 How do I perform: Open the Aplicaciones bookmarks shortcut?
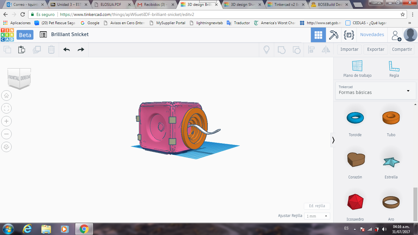[17, 23]
